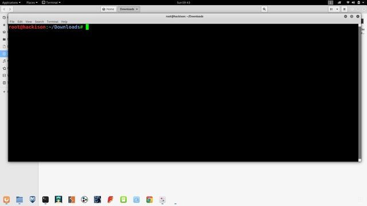Viewport: 367px width, 206px height.
Task: Open the Places menu in top bar
Action: [32, 2]
